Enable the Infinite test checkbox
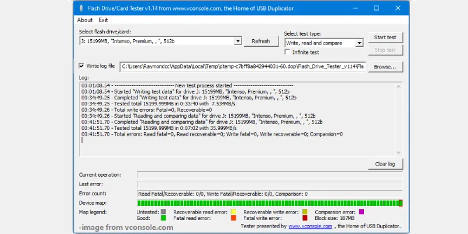Screen dimensions: 468x234 (287, 52)
